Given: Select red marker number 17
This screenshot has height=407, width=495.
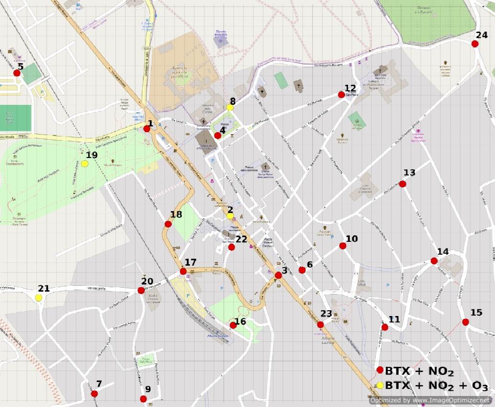Looking at the screenshot, I should [x=183, y=271].
